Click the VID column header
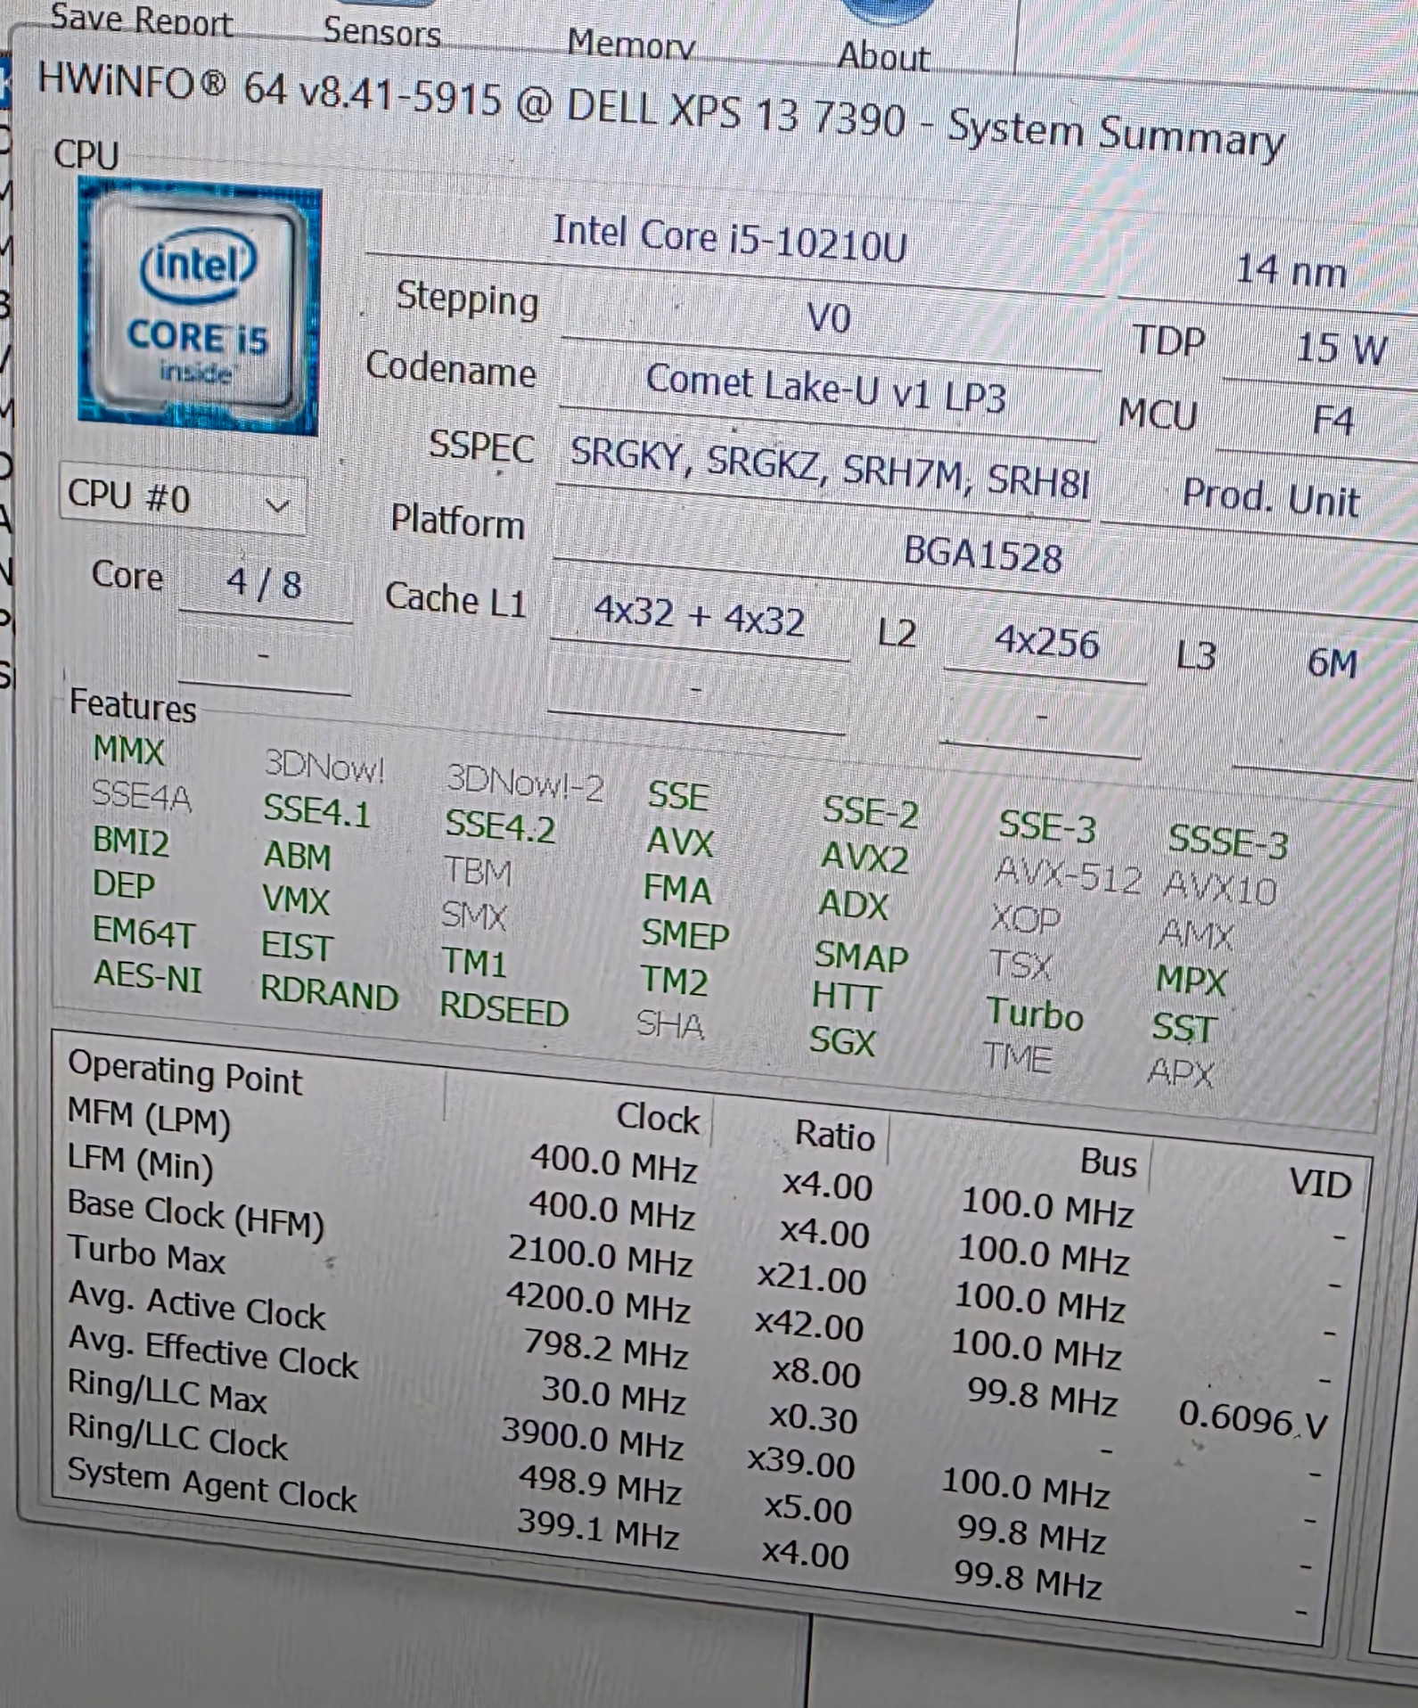Image resolution: width=1418 pixels, height=1708 pixels. [x=1321, y=1184]
